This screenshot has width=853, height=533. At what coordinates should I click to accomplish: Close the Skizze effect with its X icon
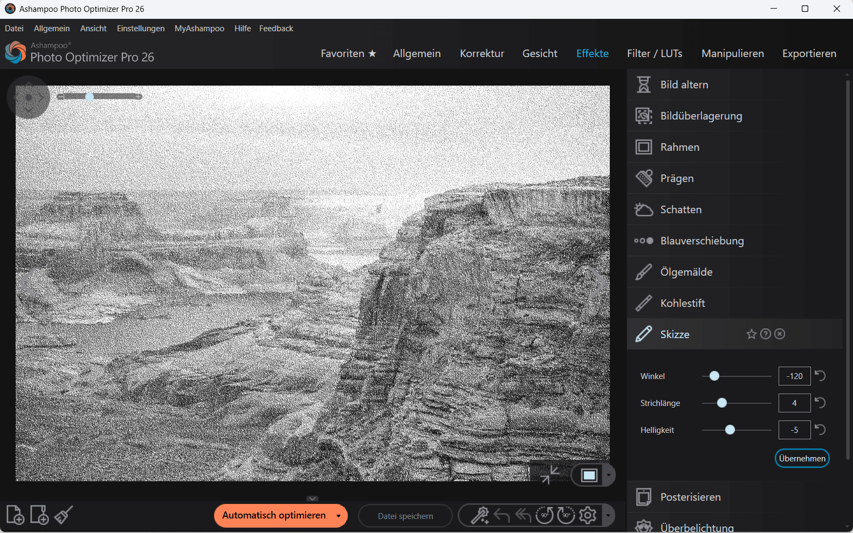780,334
